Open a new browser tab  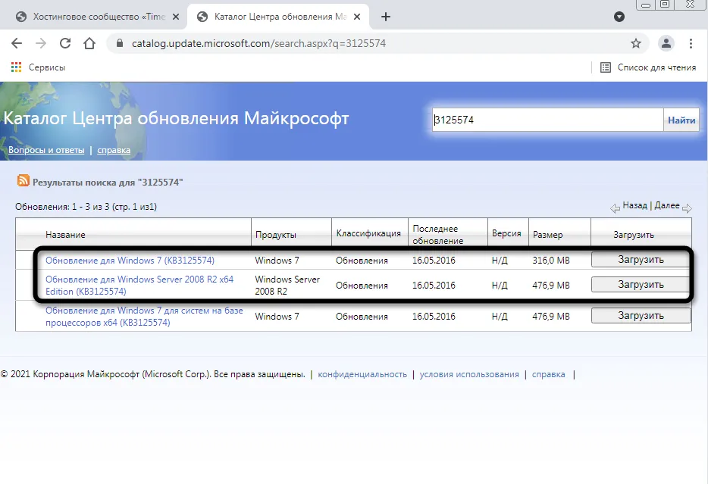(386, 17)
